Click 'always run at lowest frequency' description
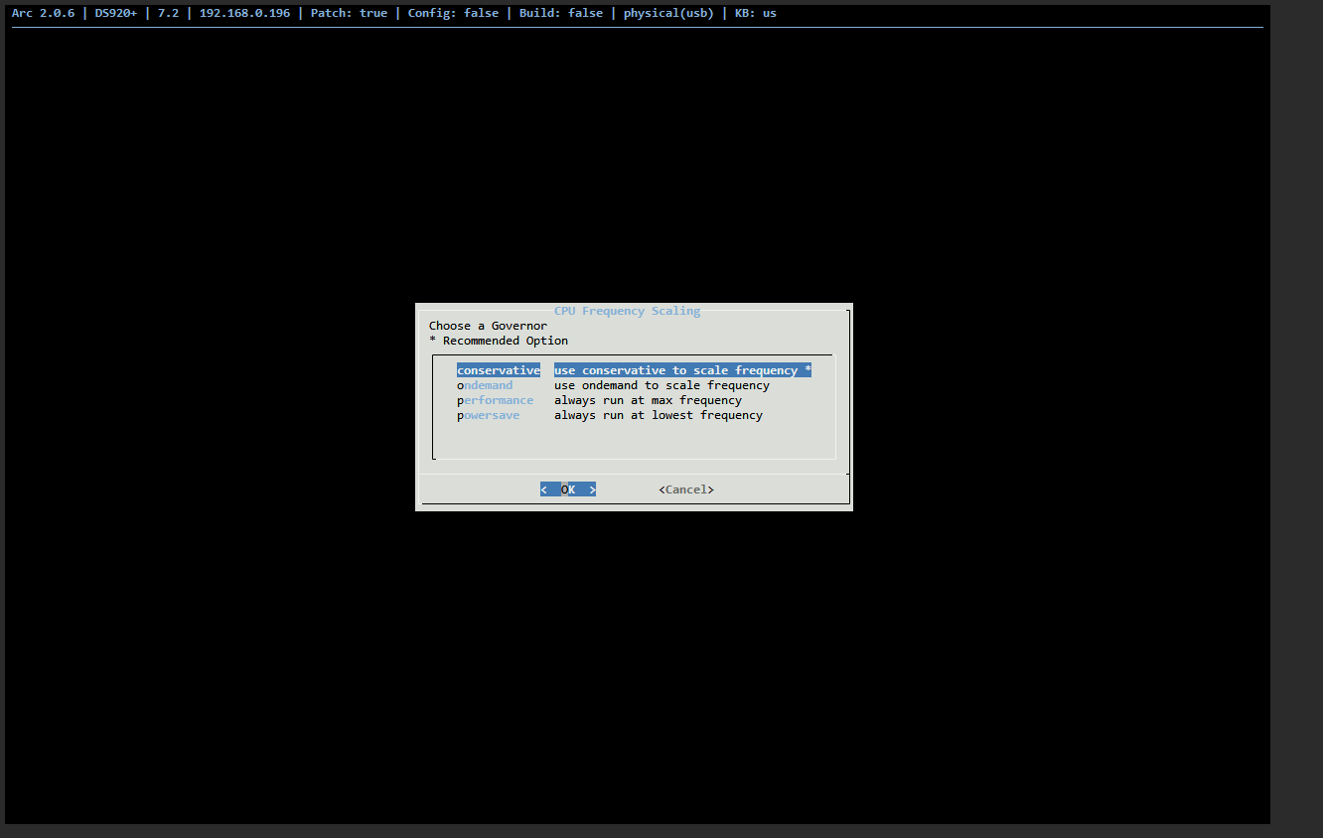 (658, 415)
